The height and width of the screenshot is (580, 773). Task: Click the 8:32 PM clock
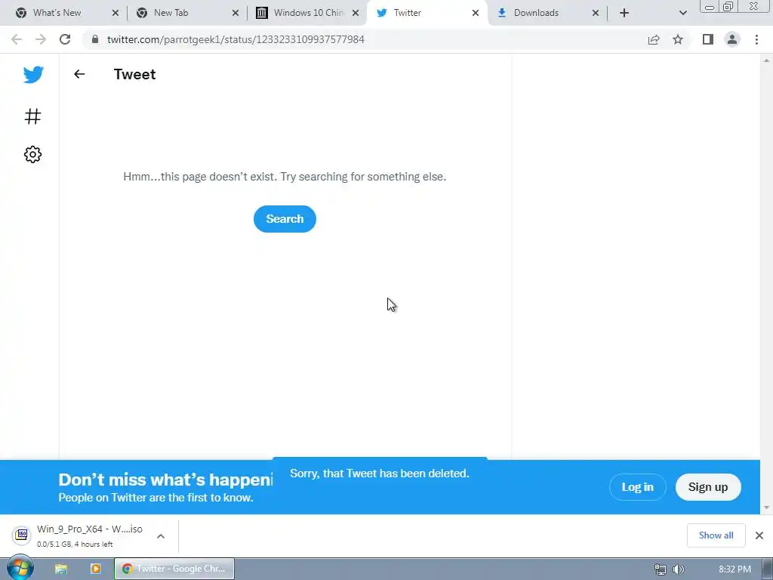[735, 569]
